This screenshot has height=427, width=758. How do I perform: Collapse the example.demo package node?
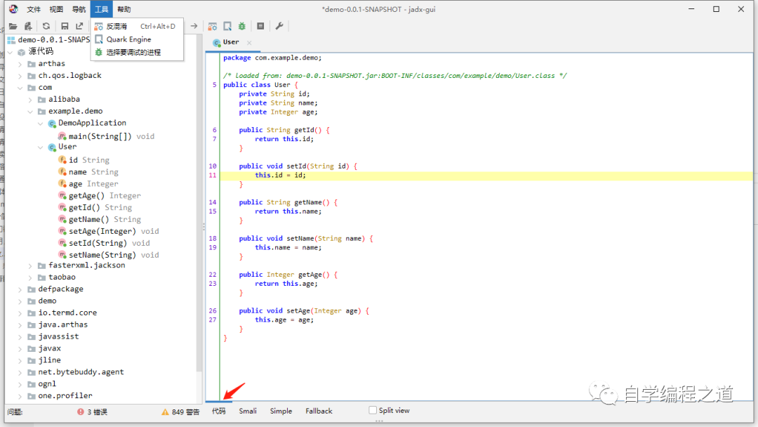[x=30, y=111]
